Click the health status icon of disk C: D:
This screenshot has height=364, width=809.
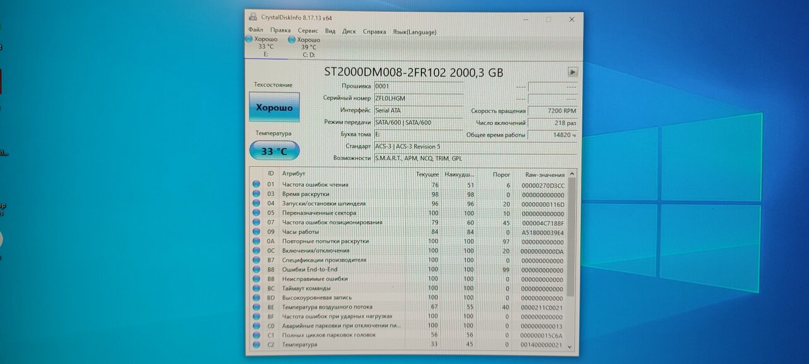292,39
